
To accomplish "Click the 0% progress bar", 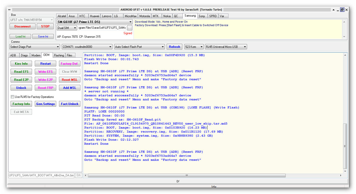I will click(x=178, y=181).
